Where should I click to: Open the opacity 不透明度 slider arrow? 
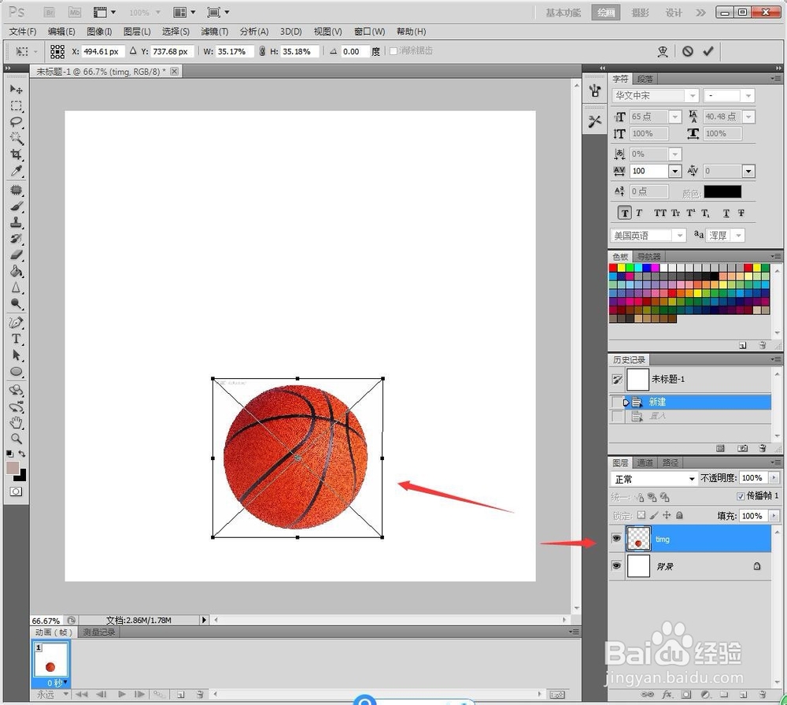[774, 478]
